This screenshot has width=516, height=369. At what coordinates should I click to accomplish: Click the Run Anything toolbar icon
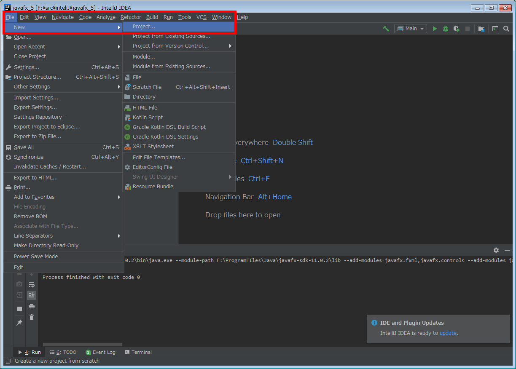pos(495,29)
